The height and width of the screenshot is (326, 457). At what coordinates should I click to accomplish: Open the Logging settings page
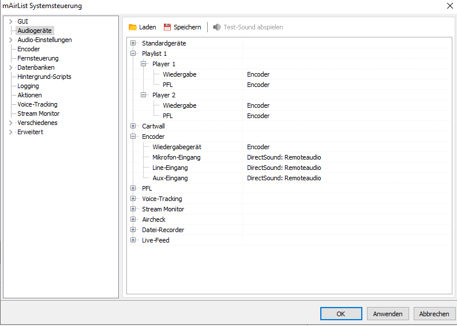(28, 86)
